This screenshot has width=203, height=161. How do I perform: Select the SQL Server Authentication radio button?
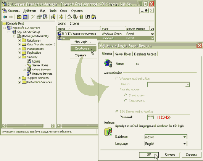click(117, 111)
